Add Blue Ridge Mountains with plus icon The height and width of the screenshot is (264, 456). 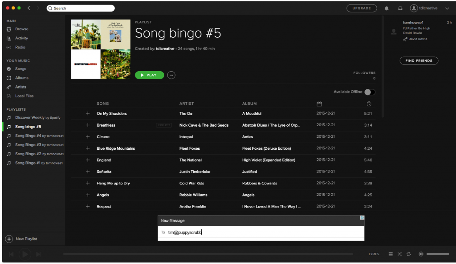coord(88,148)
